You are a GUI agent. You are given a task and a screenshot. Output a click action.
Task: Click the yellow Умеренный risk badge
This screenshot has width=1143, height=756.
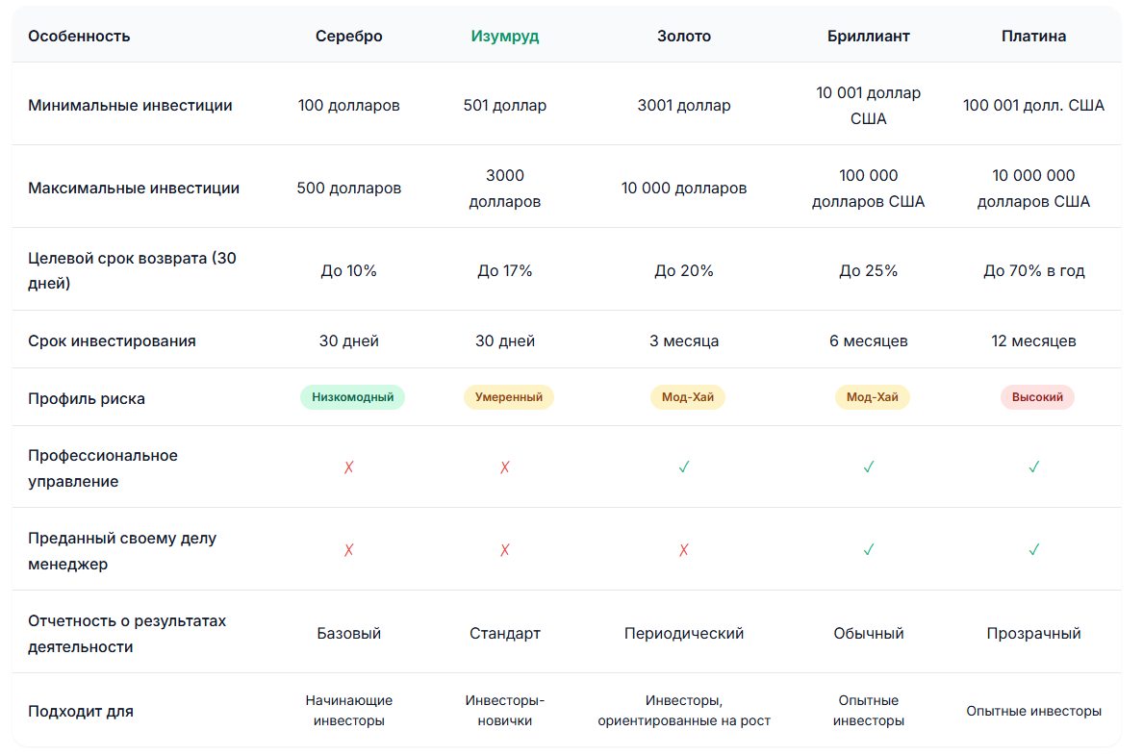[508, 397]
